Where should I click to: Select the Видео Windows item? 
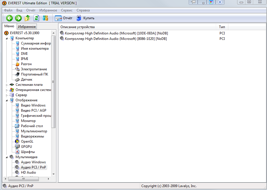pyautogui.click(x=33, y=105)
